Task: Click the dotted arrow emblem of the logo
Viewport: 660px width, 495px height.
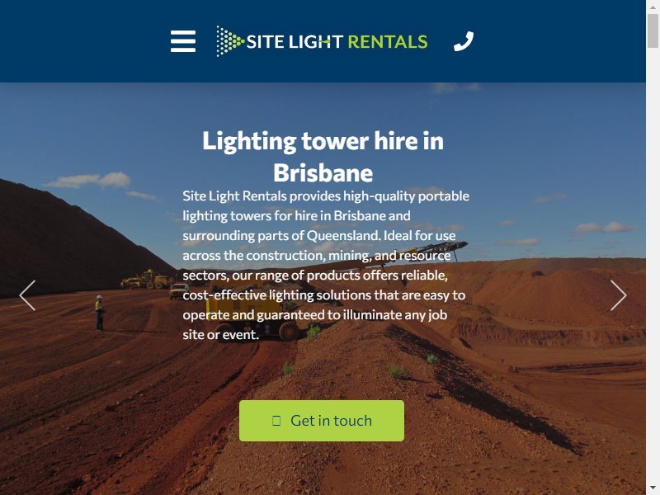Action: (230, 41)
